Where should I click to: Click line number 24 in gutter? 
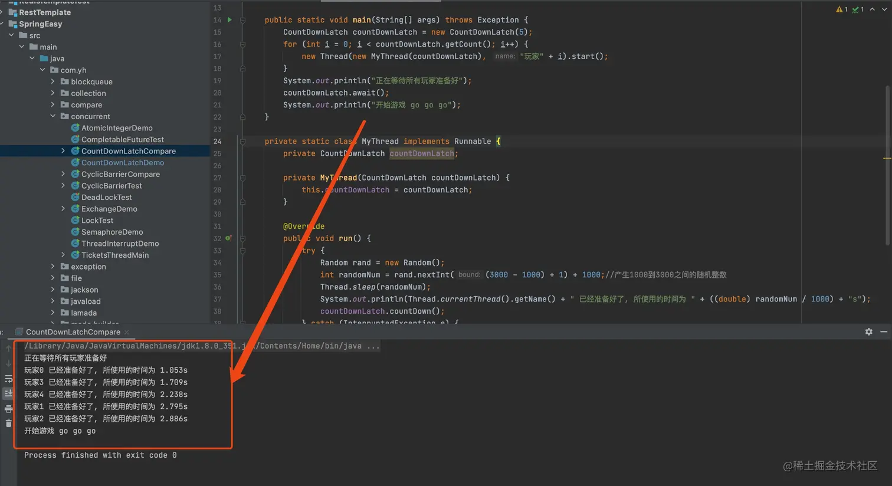(x=217, y=142)
